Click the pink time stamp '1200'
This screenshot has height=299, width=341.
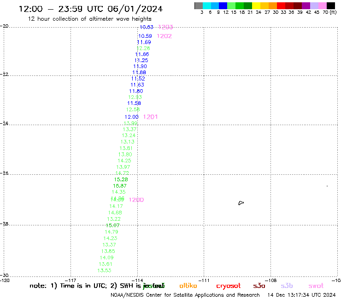pos(136,200)
